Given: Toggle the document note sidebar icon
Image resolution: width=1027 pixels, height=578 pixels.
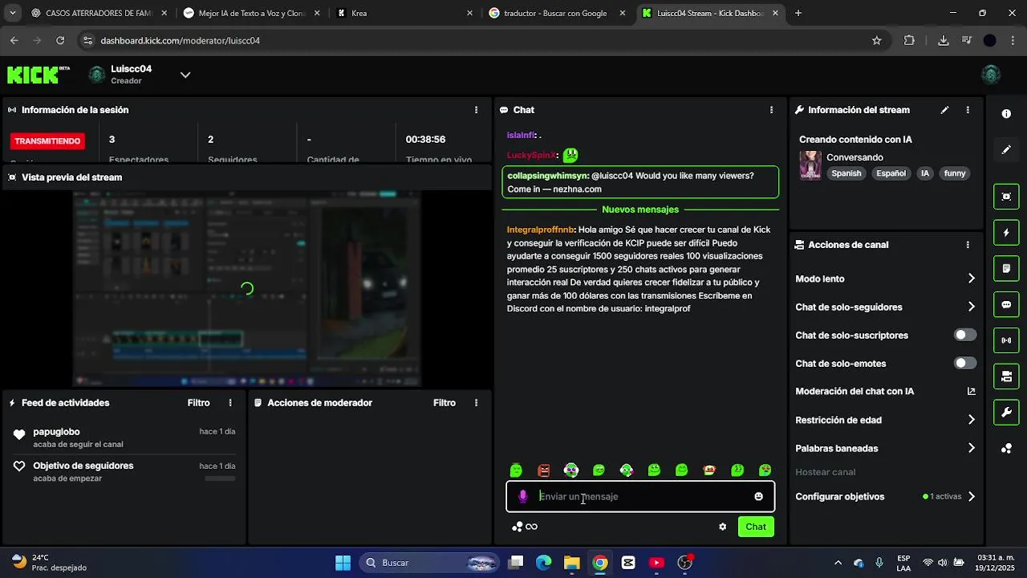Looking at the screenshot, I should pyautogui.click(x=1006, y=268).
